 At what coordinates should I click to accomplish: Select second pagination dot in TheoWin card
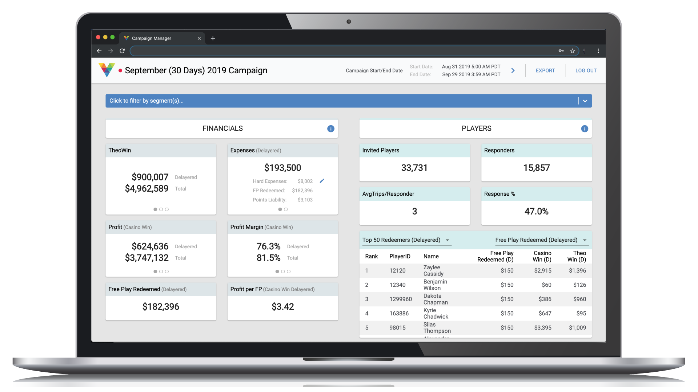(x=161, y=209)
